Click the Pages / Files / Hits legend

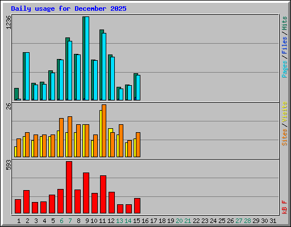click(284, 47)
